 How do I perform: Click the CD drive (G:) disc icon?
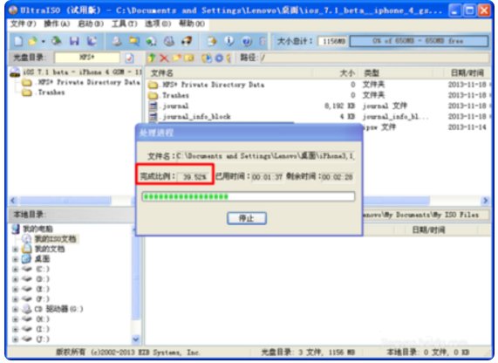[27, 309]
